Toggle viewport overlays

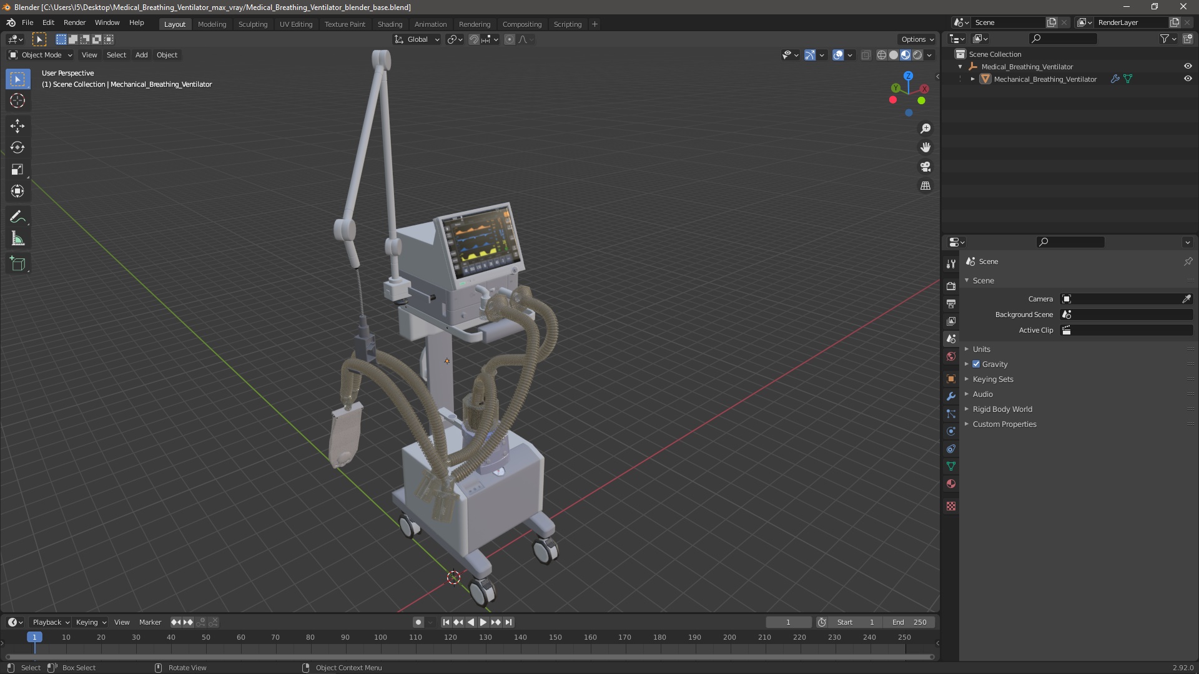838,55
